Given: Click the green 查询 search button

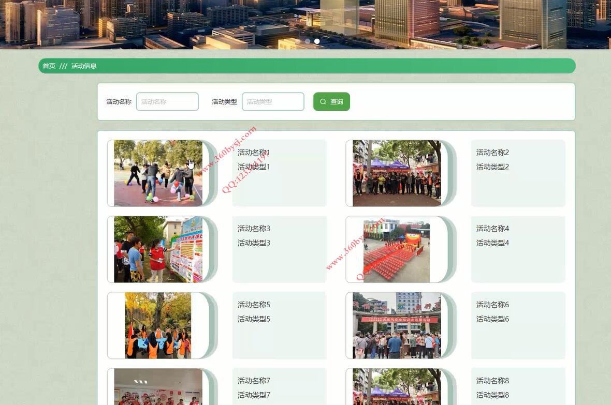Looking at the screenshot, I should tap(331, 102).
